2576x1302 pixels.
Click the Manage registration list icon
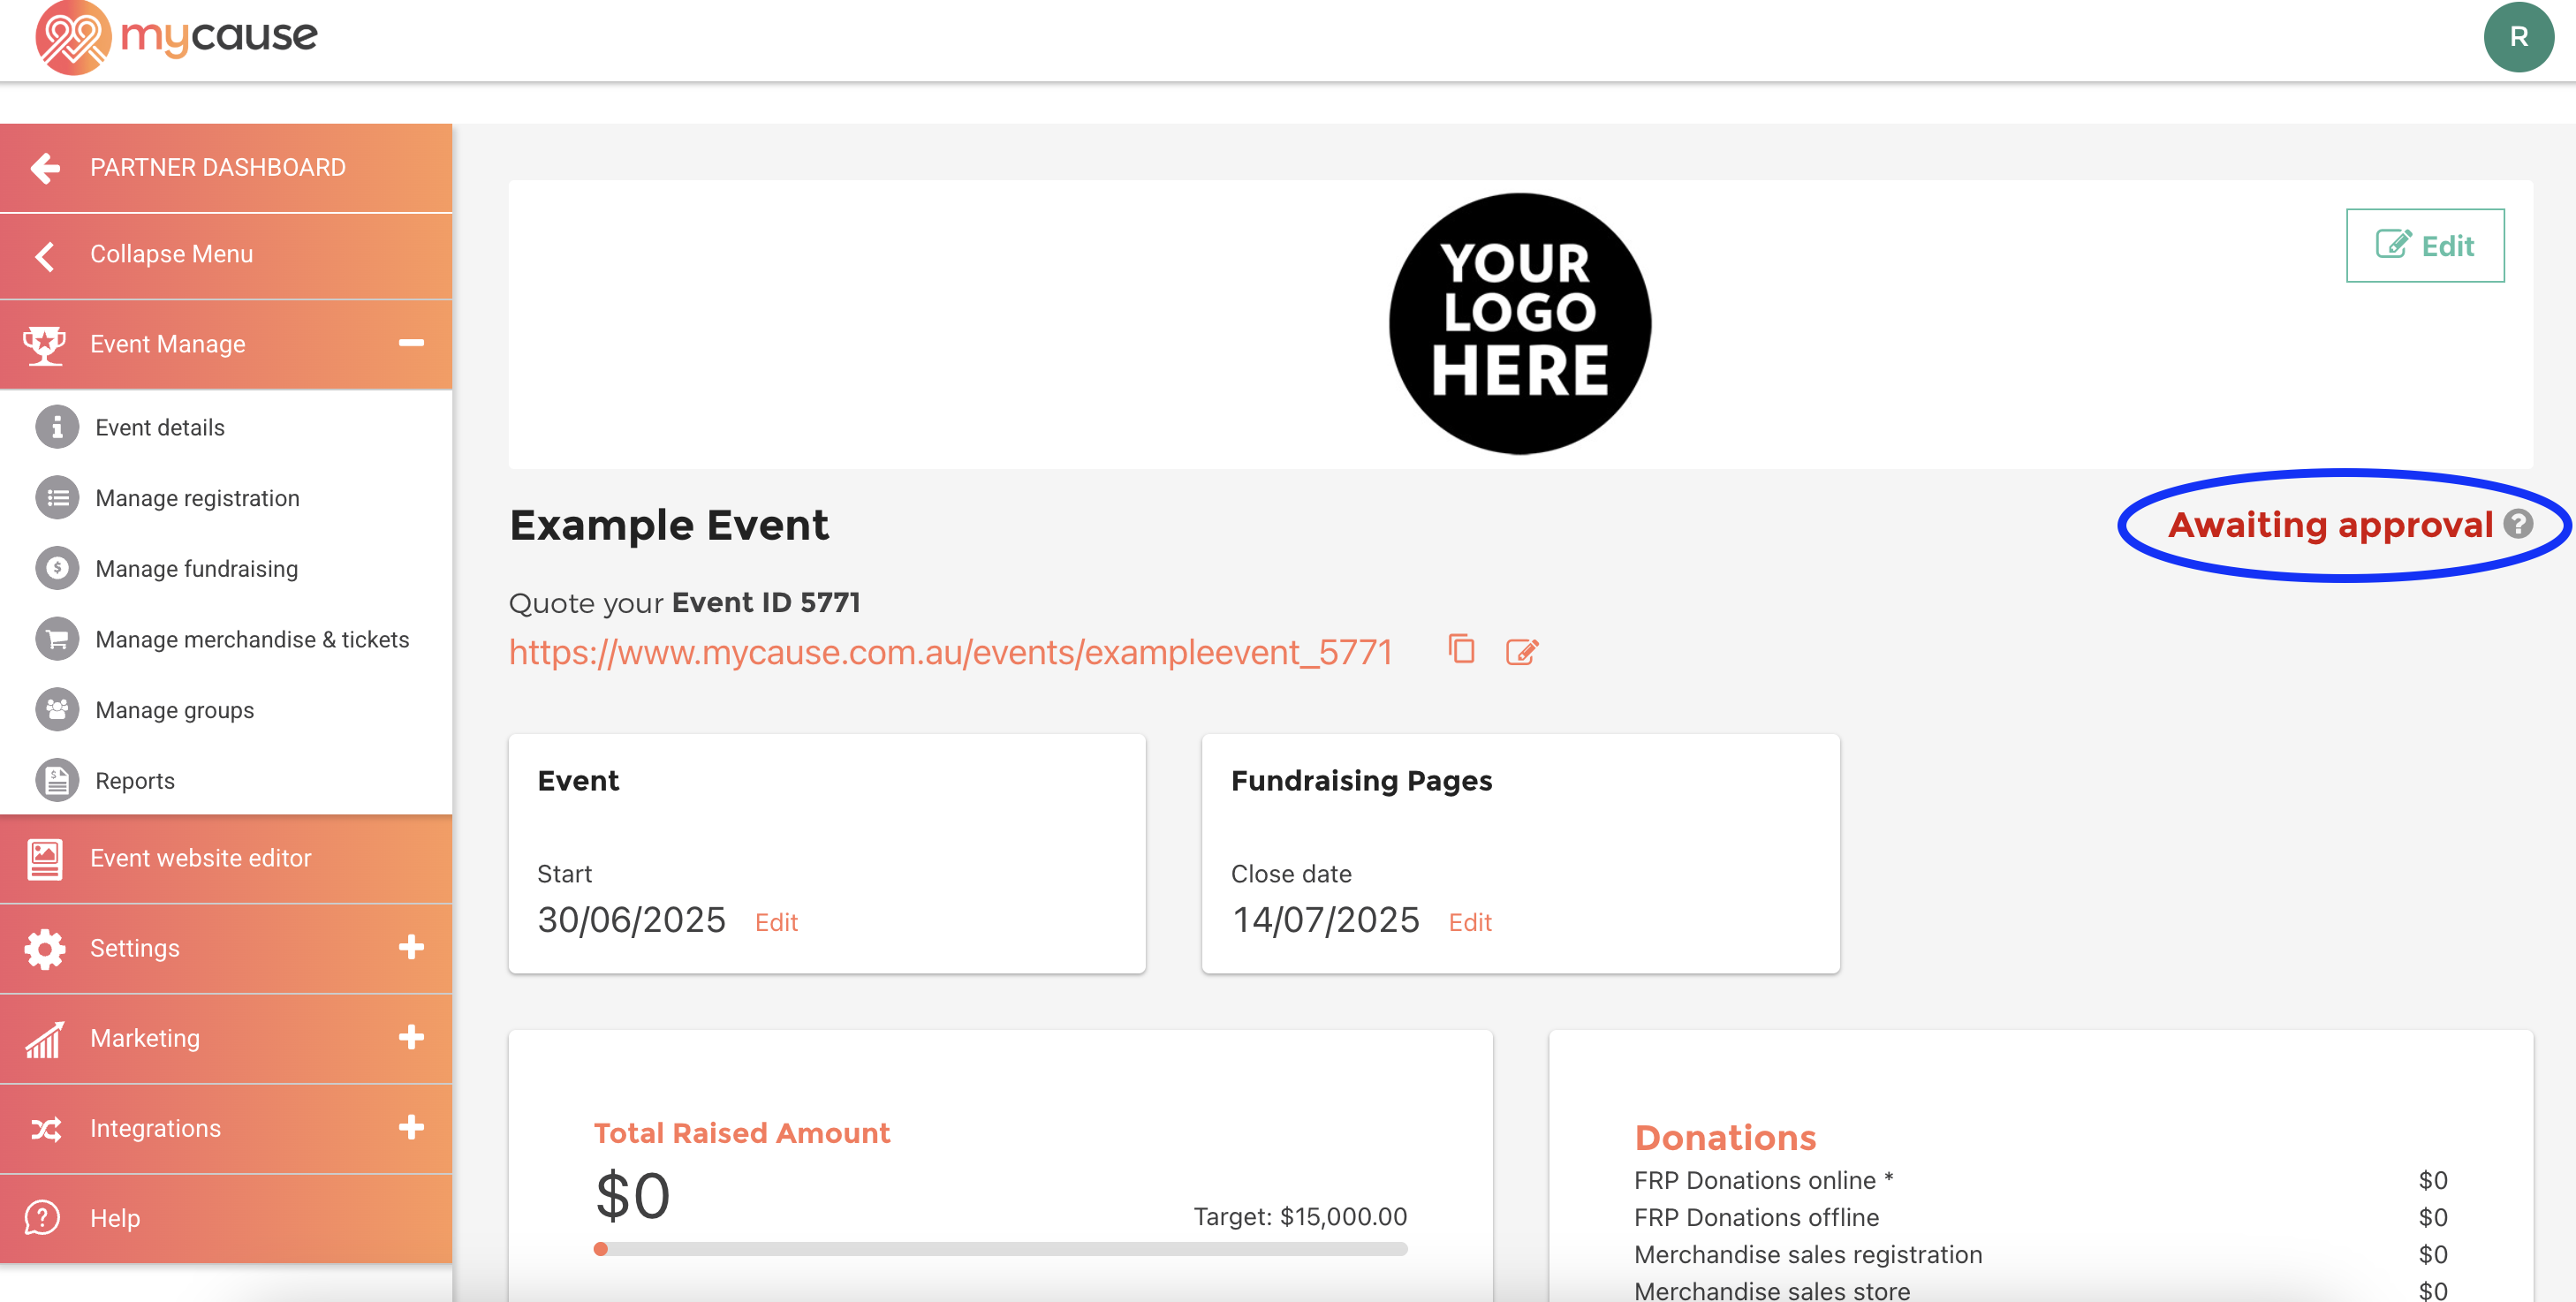click(x=57, y=498)
